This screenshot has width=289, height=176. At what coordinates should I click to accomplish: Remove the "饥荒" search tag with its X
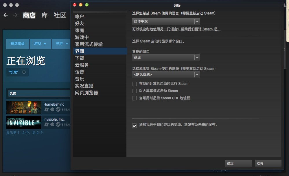click(24, 72)
